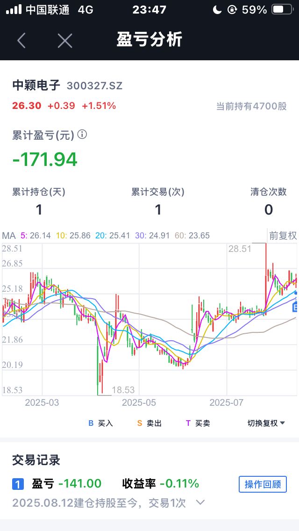Select the MA 5 indicator label
The width and height of the screenshot is (299, 531).
(x=36, y=236)
